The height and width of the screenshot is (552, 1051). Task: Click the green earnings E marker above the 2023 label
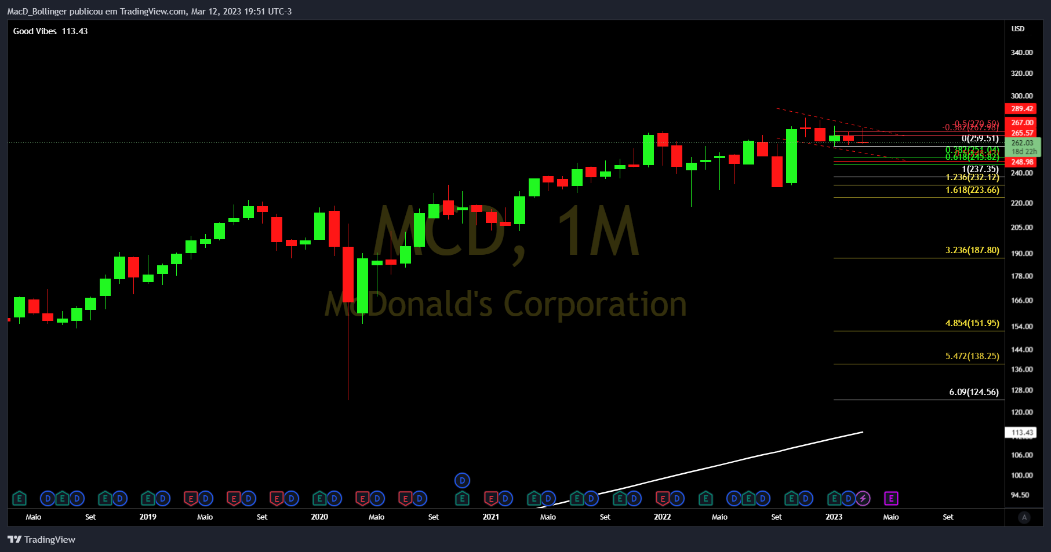point(834,498)
